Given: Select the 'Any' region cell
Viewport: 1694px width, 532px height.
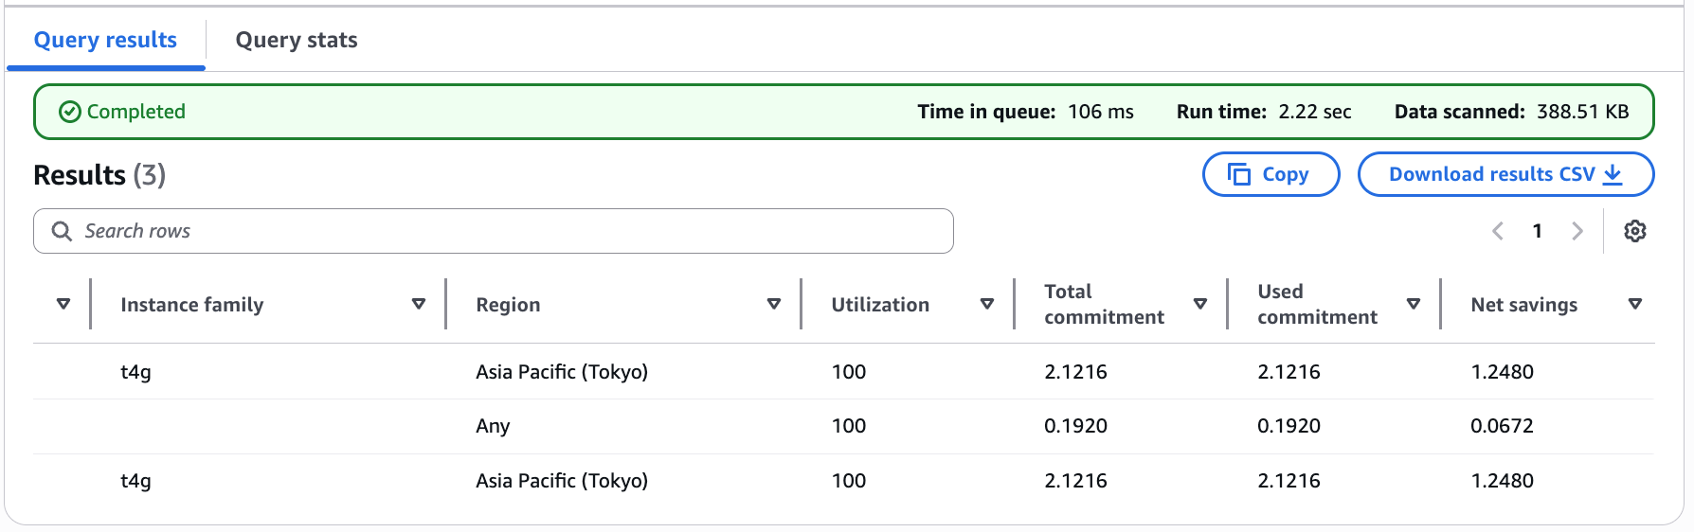Looking at the screenshot, I should pos(493,426).
